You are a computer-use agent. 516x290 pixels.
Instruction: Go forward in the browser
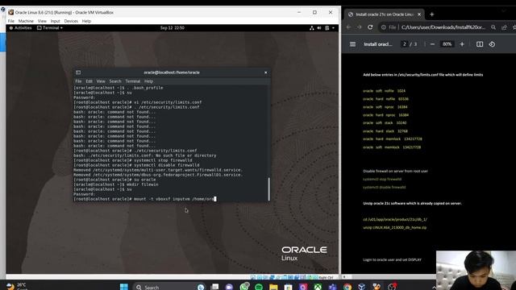tap(360, 27)
